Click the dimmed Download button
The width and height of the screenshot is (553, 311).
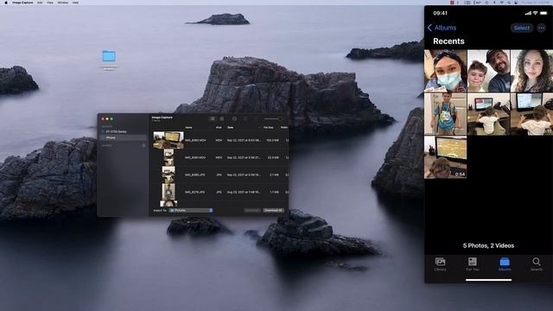click(x=252, y=210)
